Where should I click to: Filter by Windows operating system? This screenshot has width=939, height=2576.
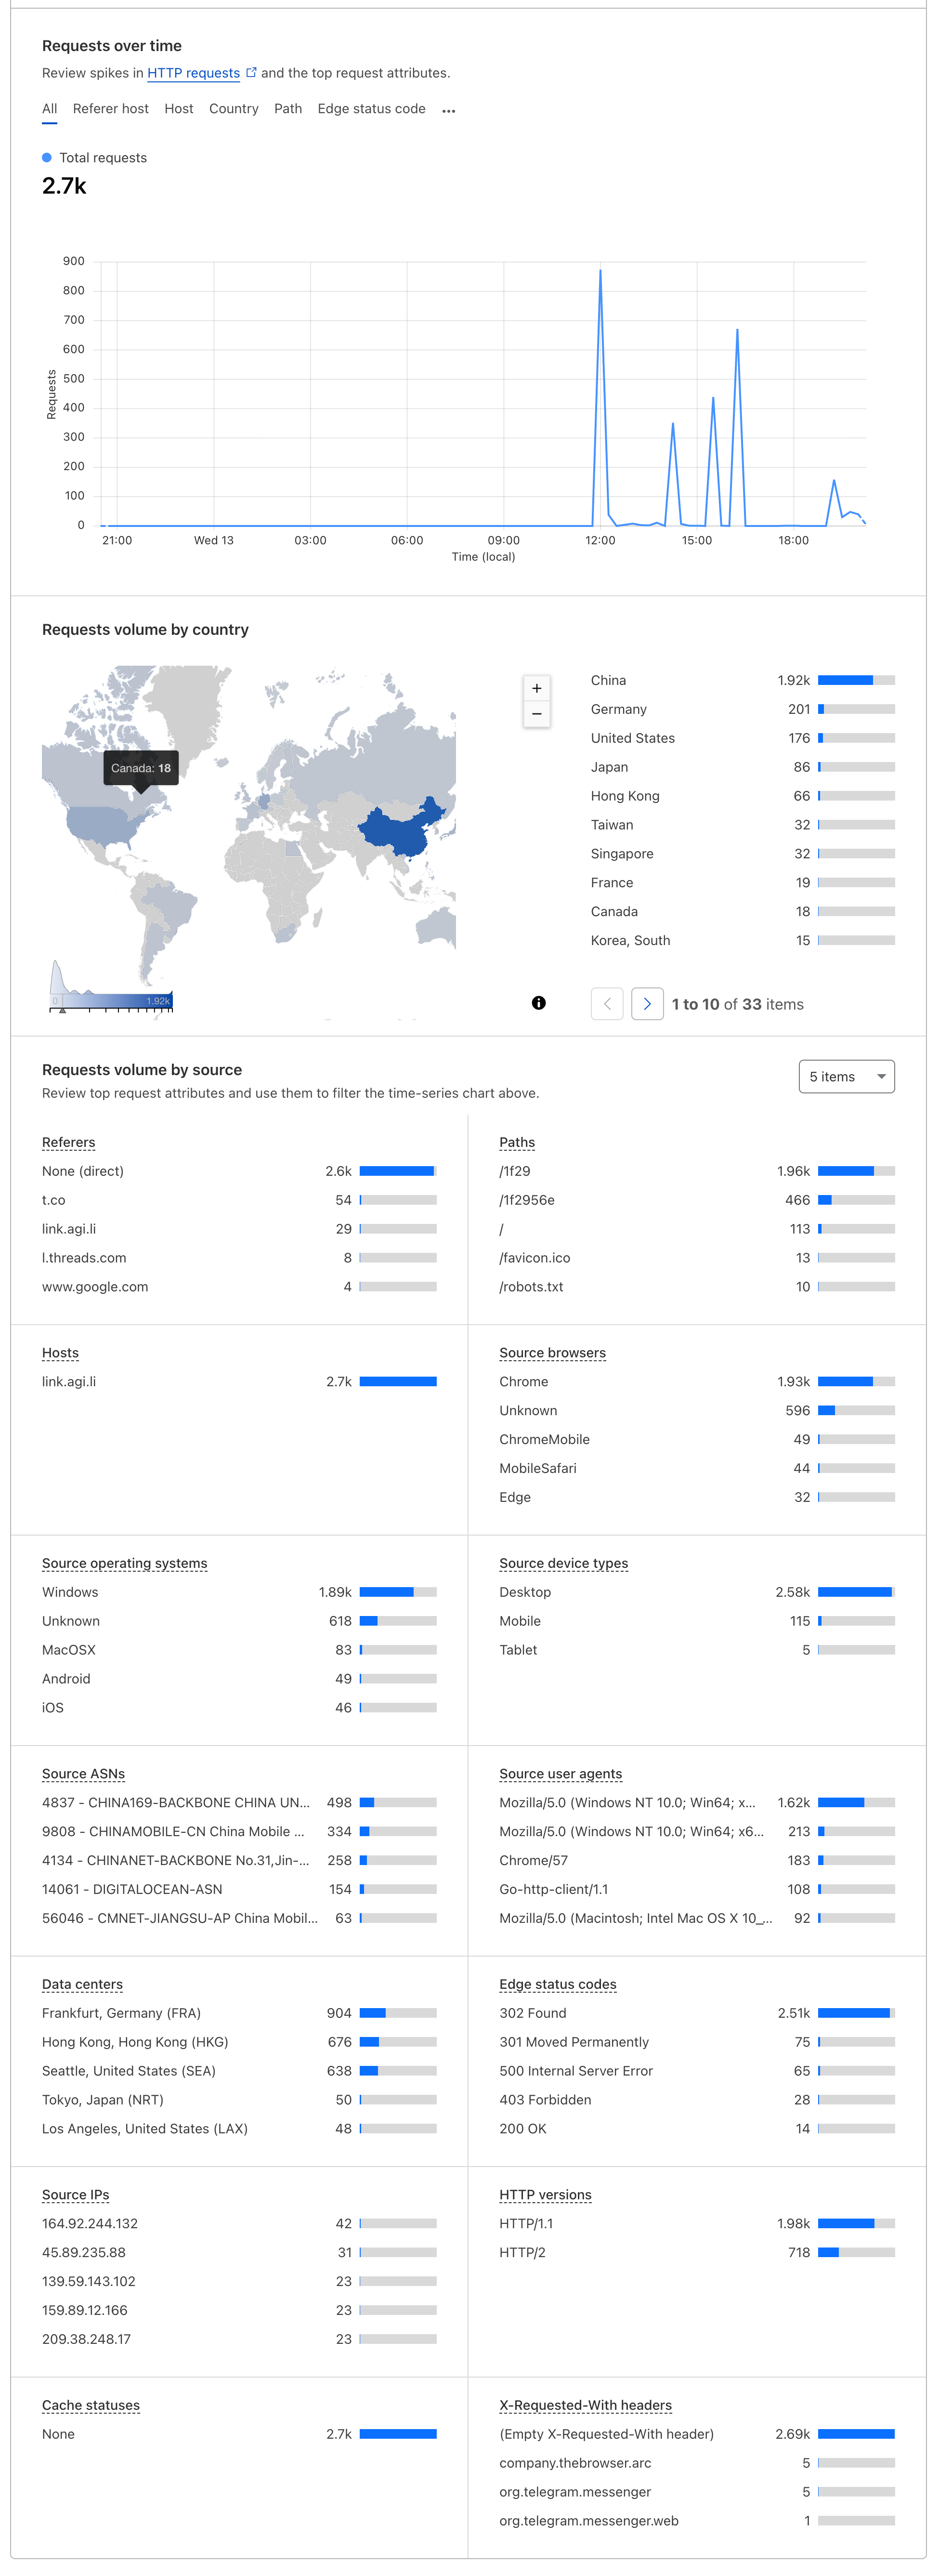[x=239, y=1592]
